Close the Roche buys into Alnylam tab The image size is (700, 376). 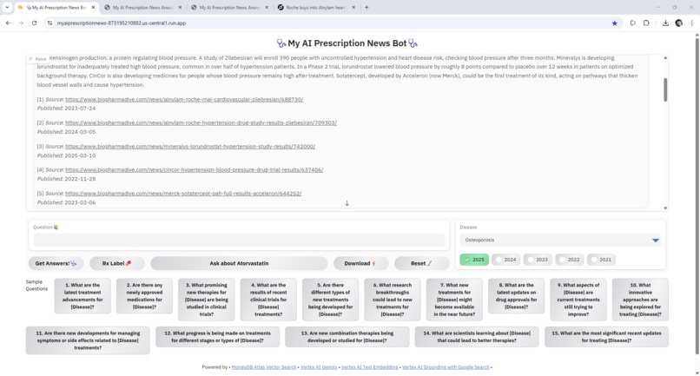pos(353,7)
